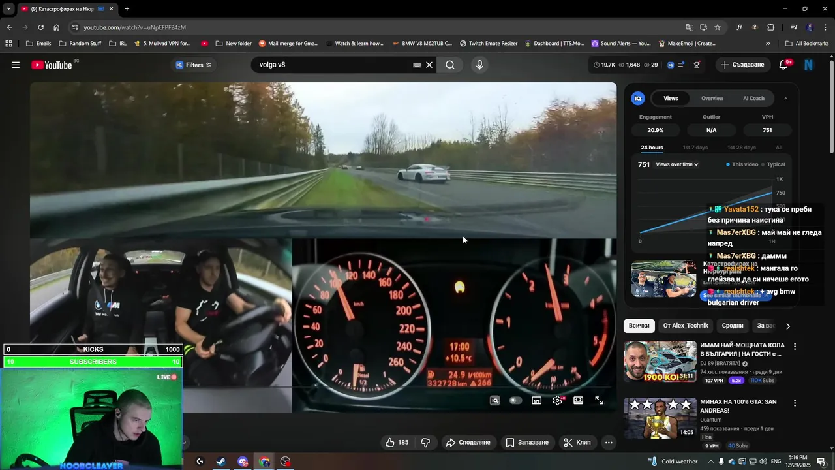
Task: Clear the search box text with X
Action: coord(429,65)
